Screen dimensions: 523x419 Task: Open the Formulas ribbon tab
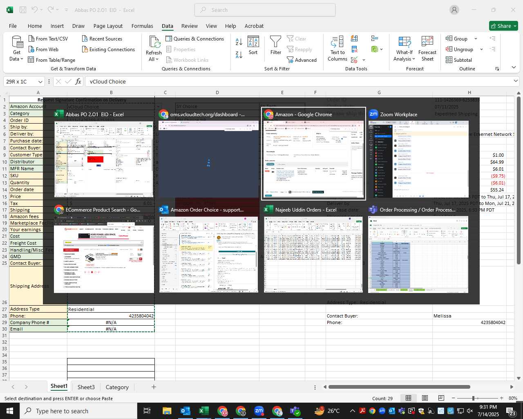pyautogui.click(x=142, y=26)
